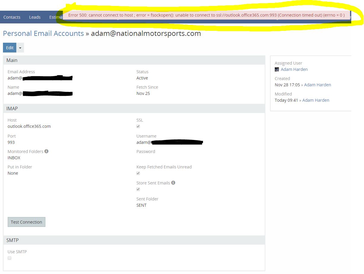
Task: Open Adam Harden link under Assigned User
Action: click(x=294, y=69)
